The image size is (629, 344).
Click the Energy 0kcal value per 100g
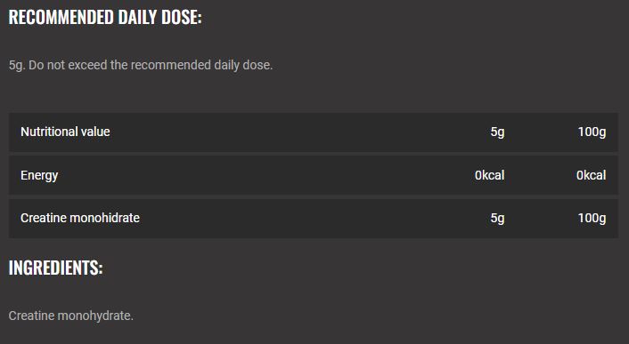[x=592, y=175]
